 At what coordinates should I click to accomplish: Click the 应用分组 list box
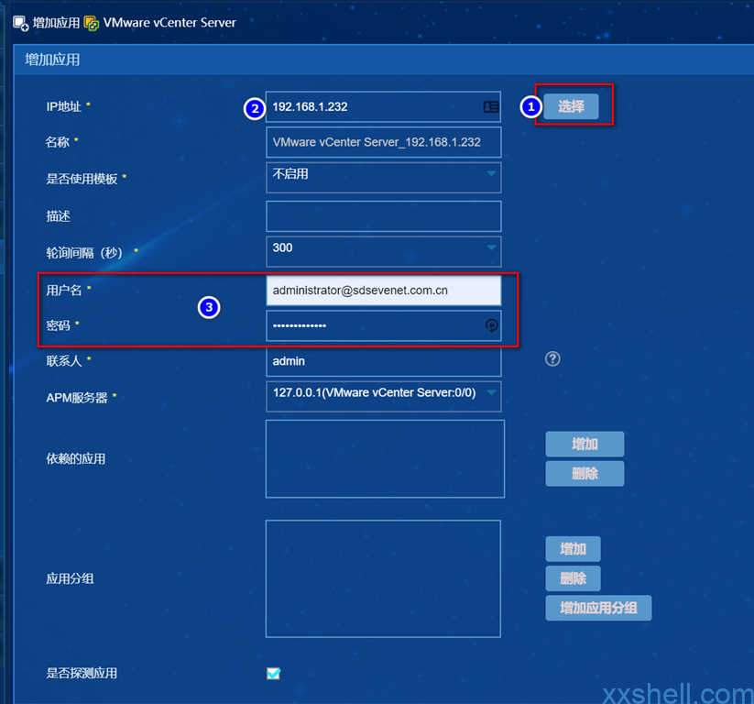point(383,578)
